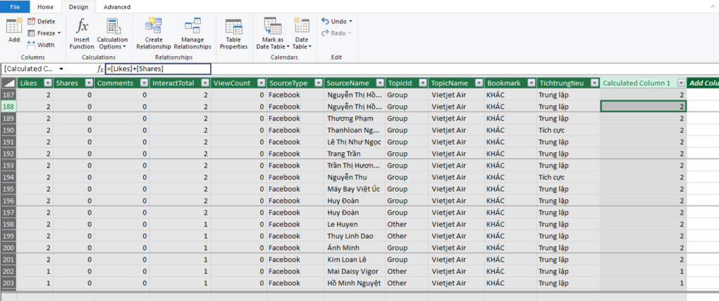Click the Mai Daisy Vigor cell
This screenshot has height=301, width=719.
tap(355, 272)
